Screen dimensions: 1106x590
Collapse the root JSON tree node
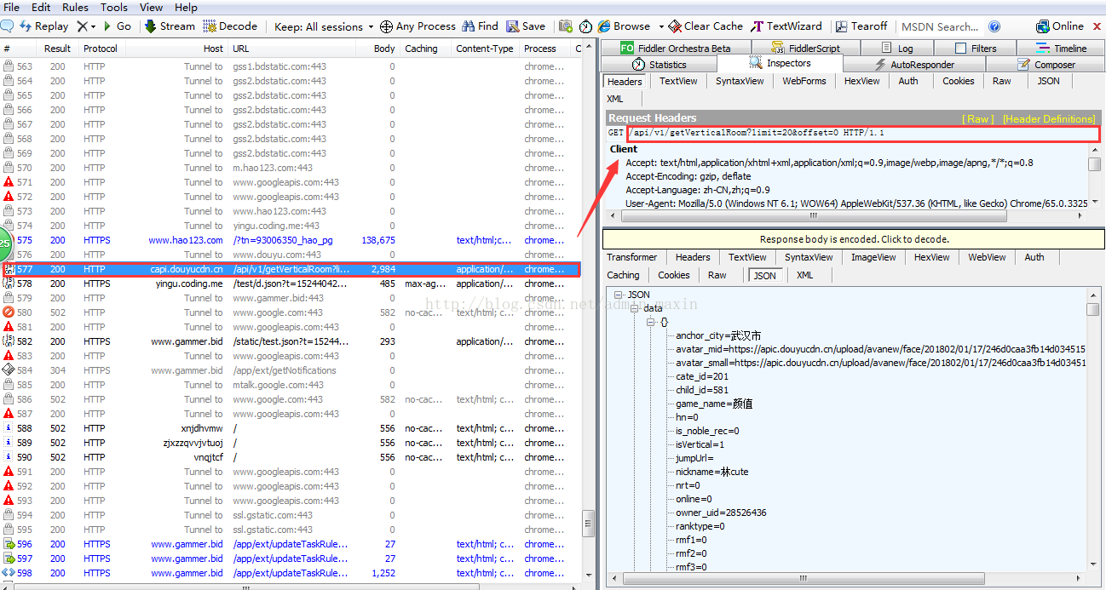(617, 295)
